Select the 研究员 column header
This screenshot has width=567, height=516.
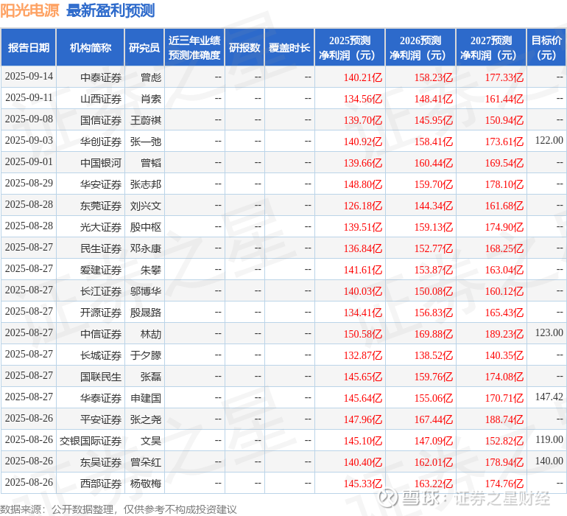point(144,47)
